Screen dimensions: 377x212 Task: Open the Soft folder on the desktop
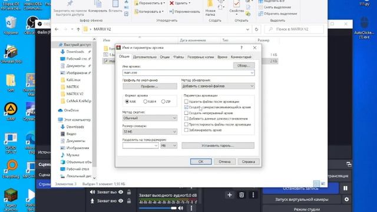click(x=11, y=83)
